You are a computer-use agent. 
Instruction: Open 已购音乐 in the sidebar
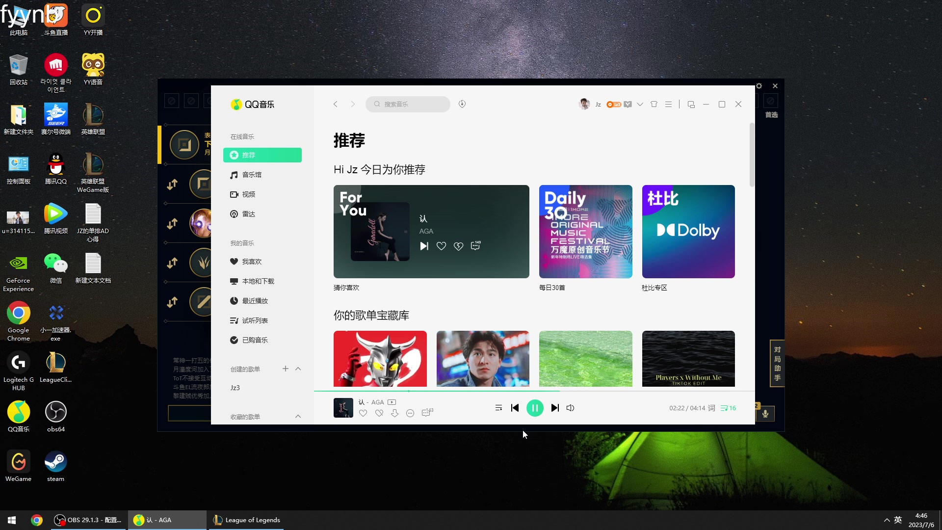(262, 340)
